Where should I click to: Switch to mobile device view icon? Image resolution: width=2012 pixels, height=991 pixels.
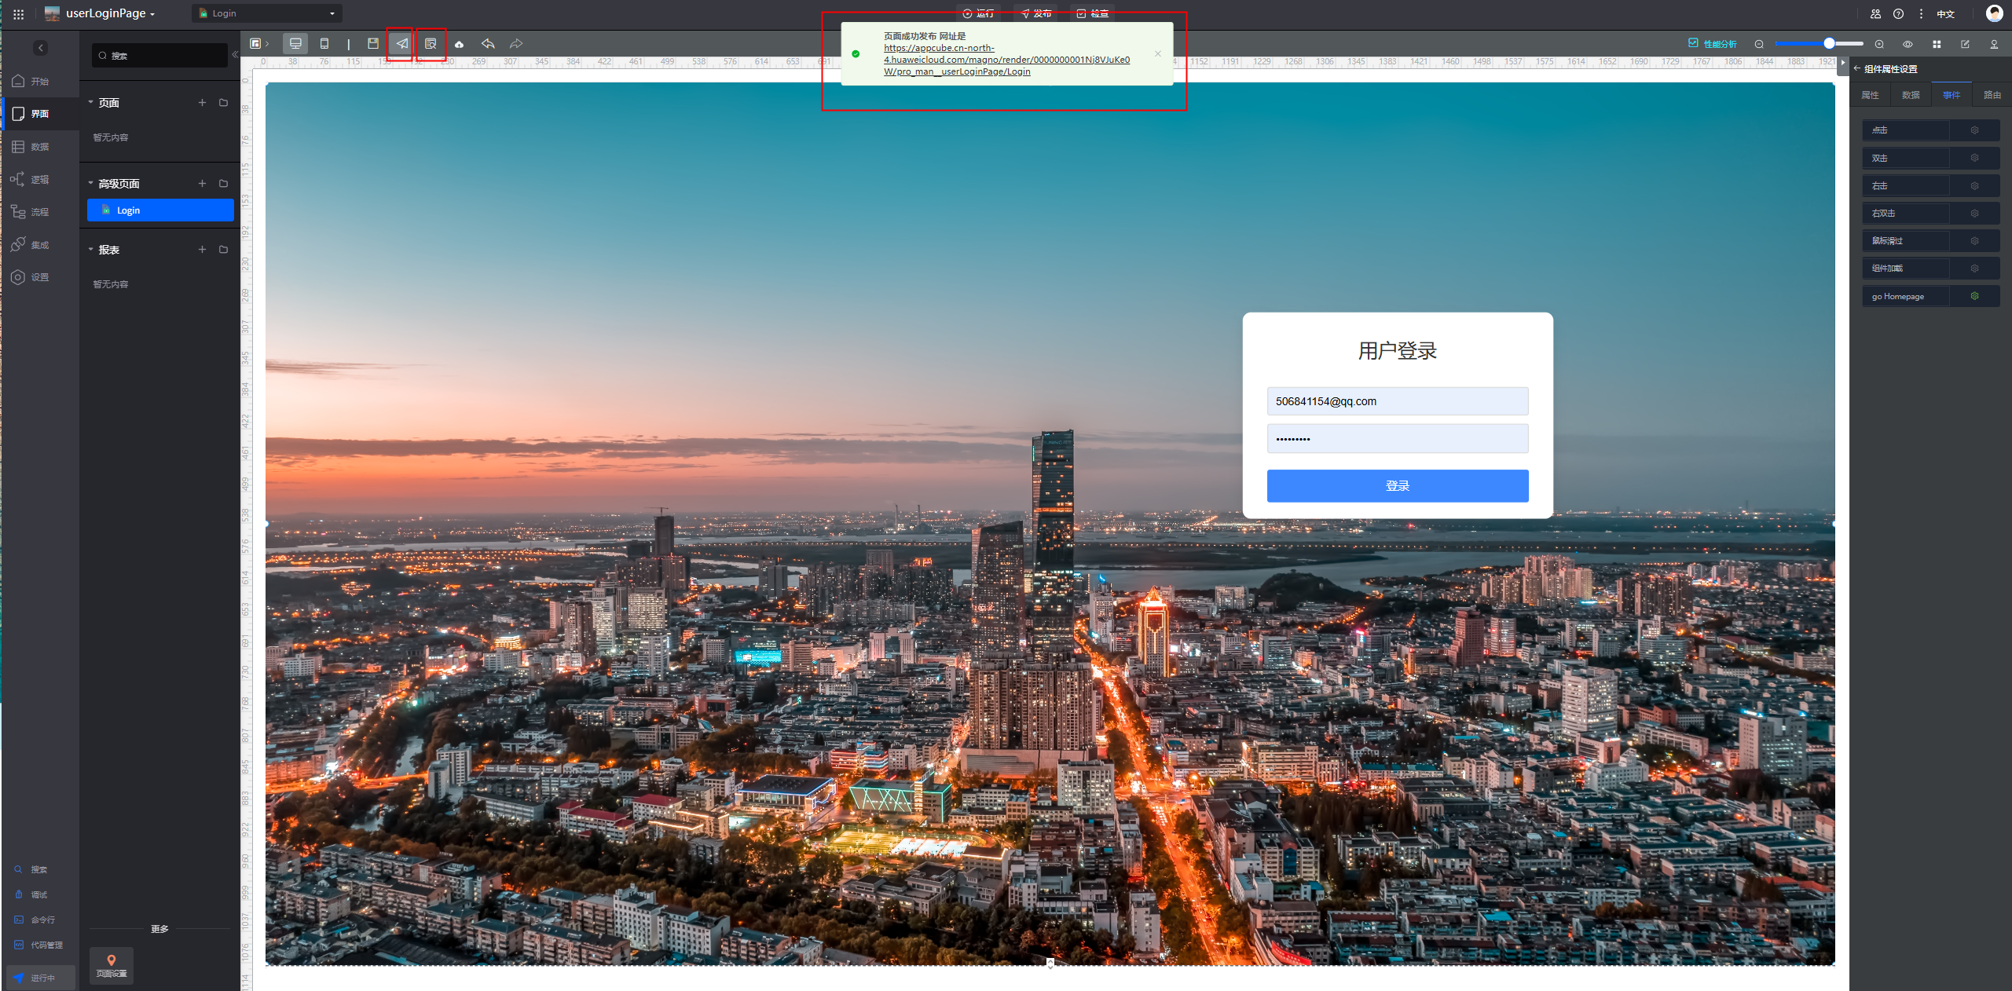pos(324,44)
